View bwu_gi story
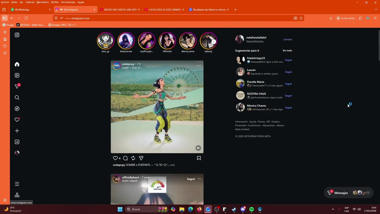Image resolution: width=380 pixels, height=214 pixels. click(105, 40)
